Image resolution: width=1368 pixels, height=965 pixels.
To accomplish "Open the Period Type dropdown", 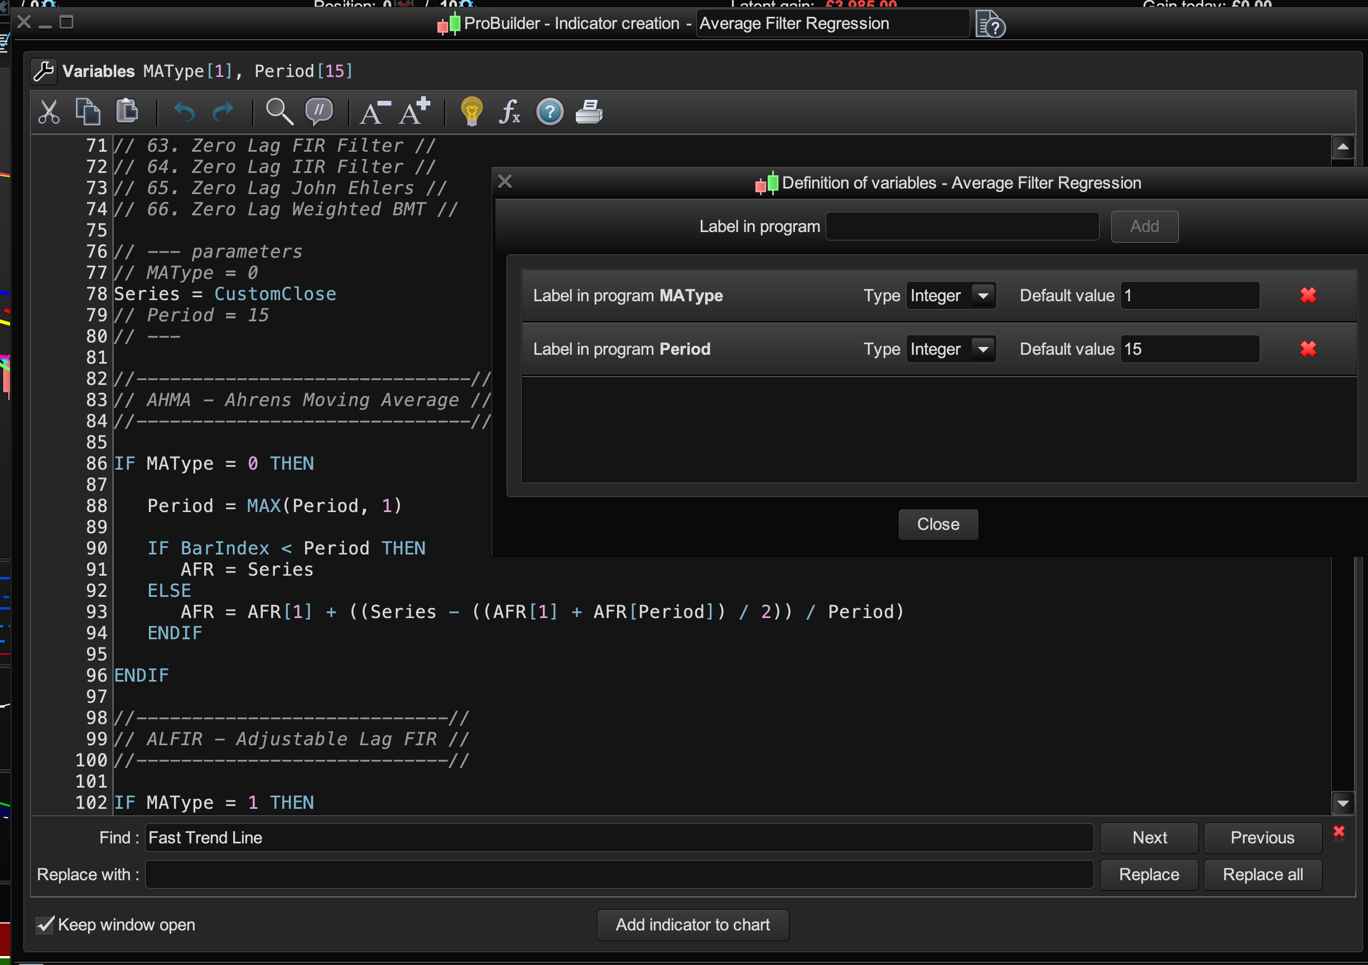I will (x=982, y=349).
